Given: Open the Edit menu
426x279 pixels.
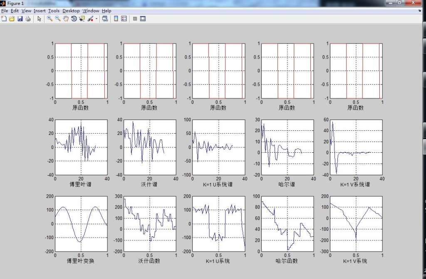Looking at the screenshot, I should (x=15, y=11).
